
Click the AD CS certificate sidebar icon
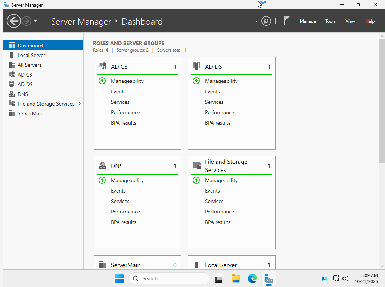pyautogui.click(x=12, y=74)
